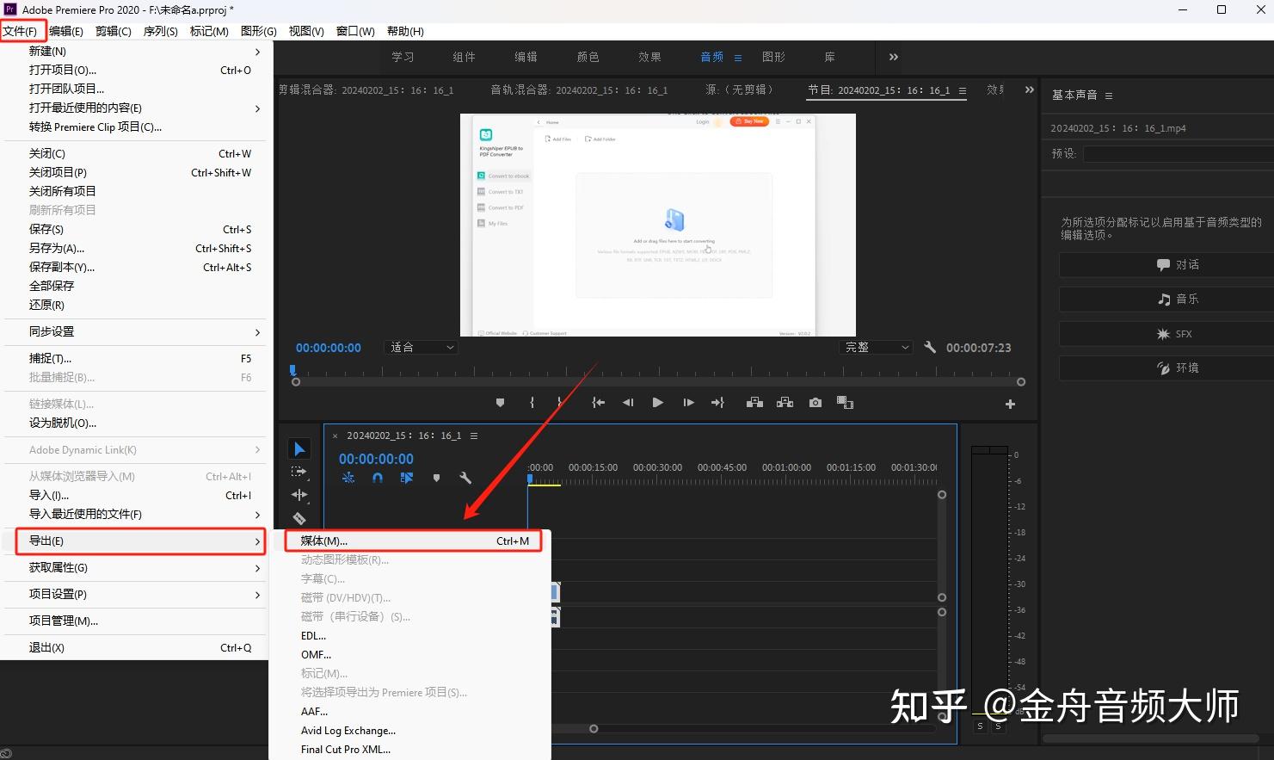Screen dimensions: 1274x760
Task: Click the Program monitor video preview
Action: [658, 225]
